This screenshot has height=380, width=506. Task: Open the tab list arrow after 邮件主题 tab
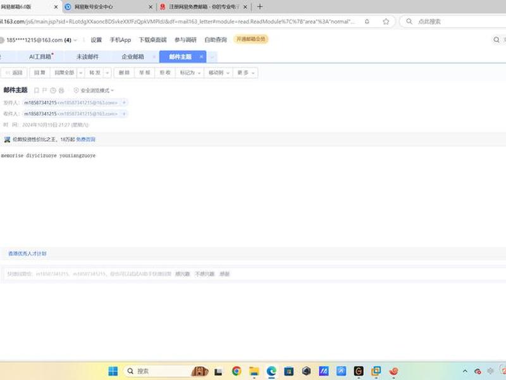tap(213, 57)
